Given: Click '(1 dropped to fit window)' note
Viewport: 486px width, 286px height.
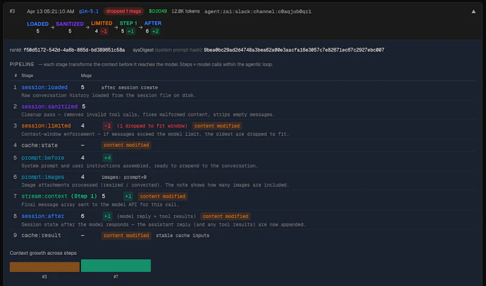Looking at the screenshot, I should tap(152, 126).
